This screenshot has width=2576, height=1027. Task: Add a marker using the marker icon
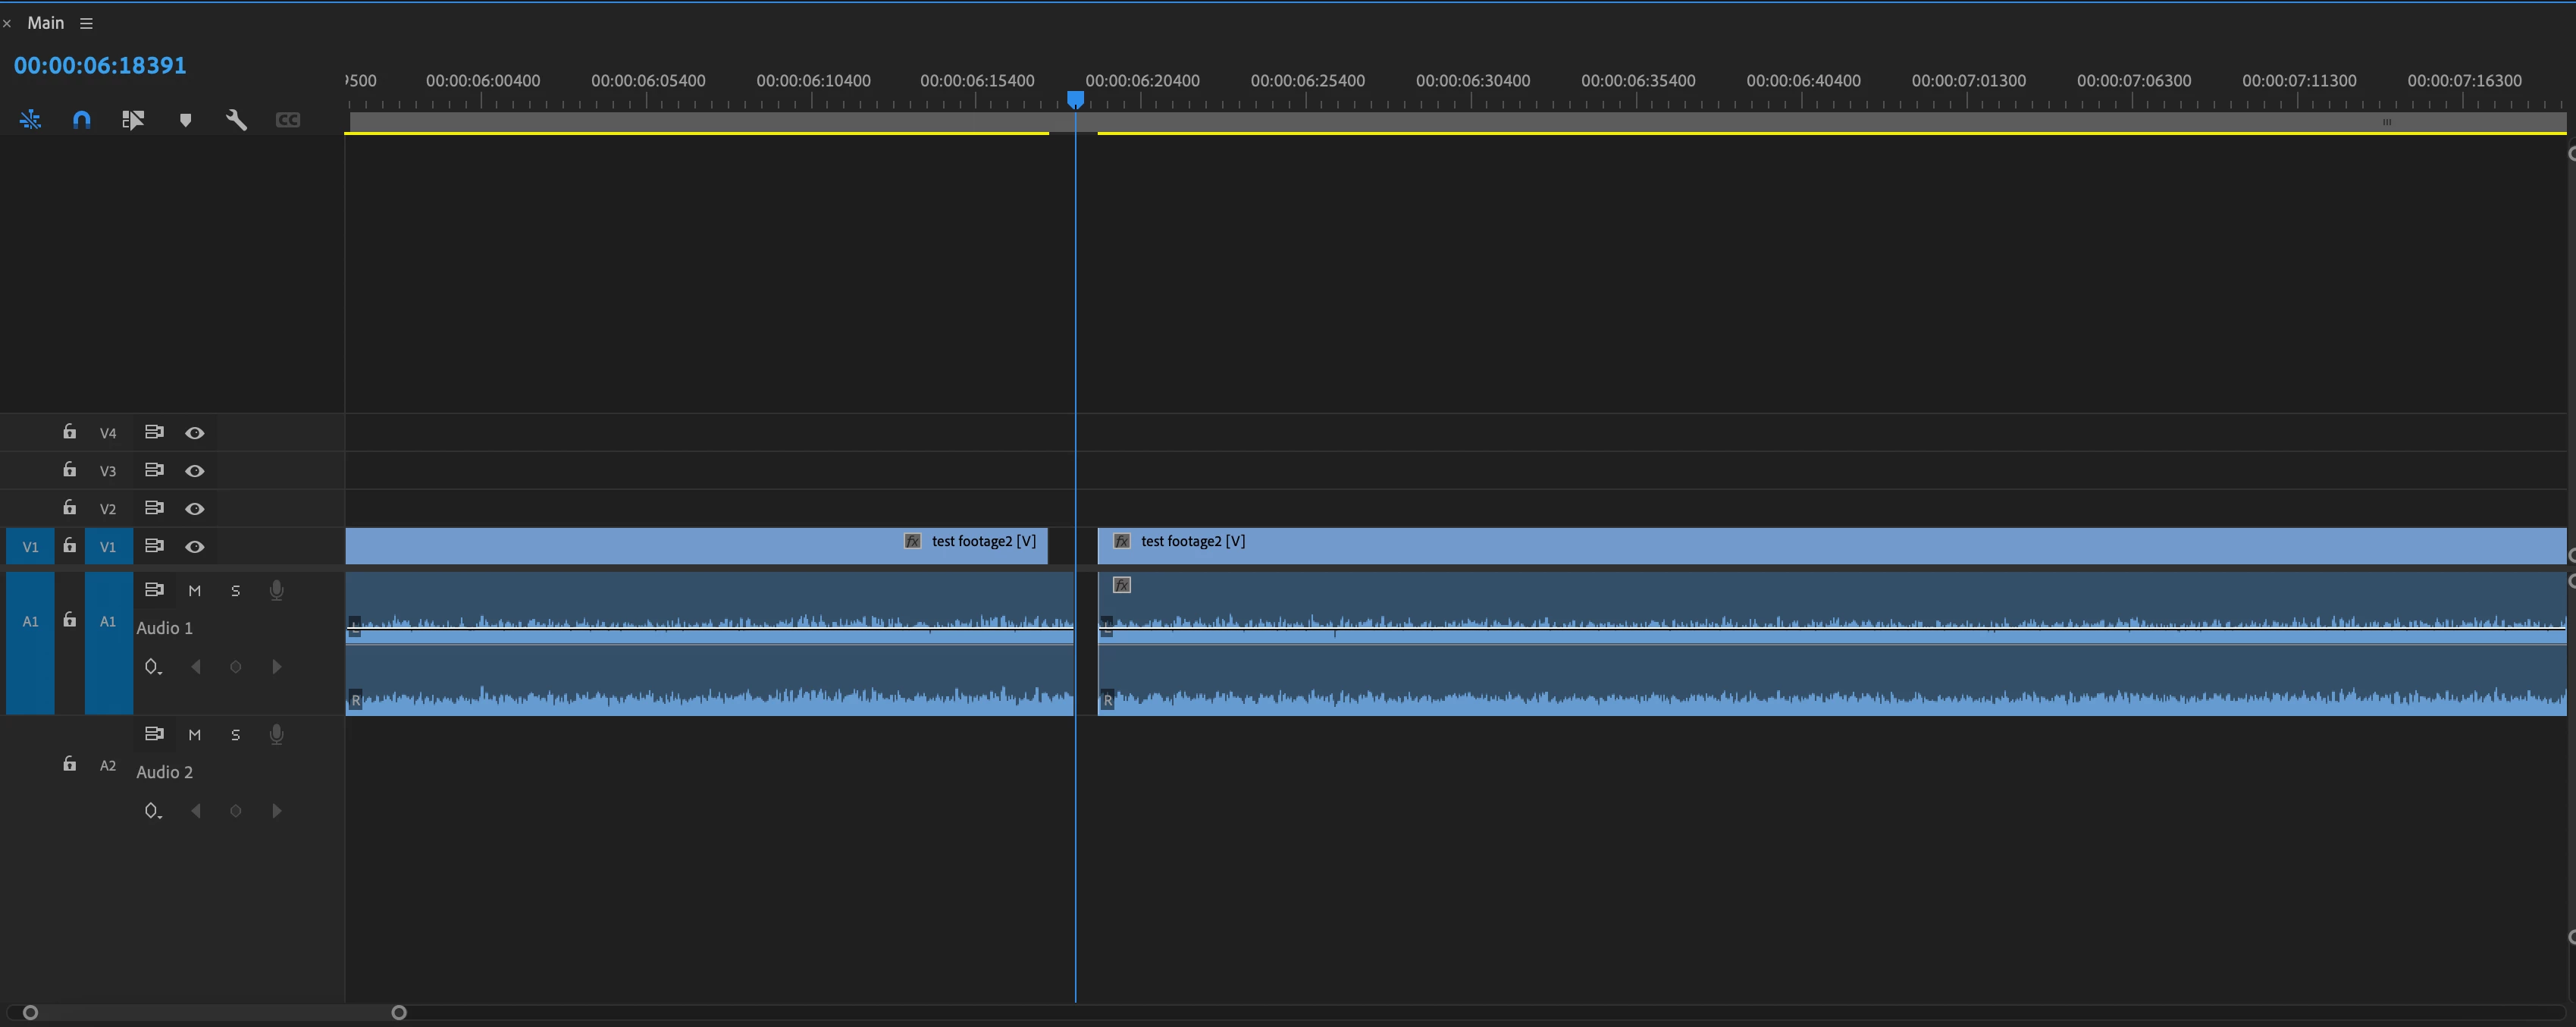pyautogui.click(x=185, y=120)
